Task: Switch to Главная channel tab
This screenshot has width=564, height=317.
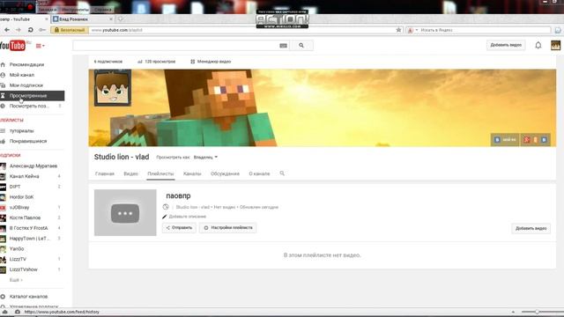Action: coord(105,173)
